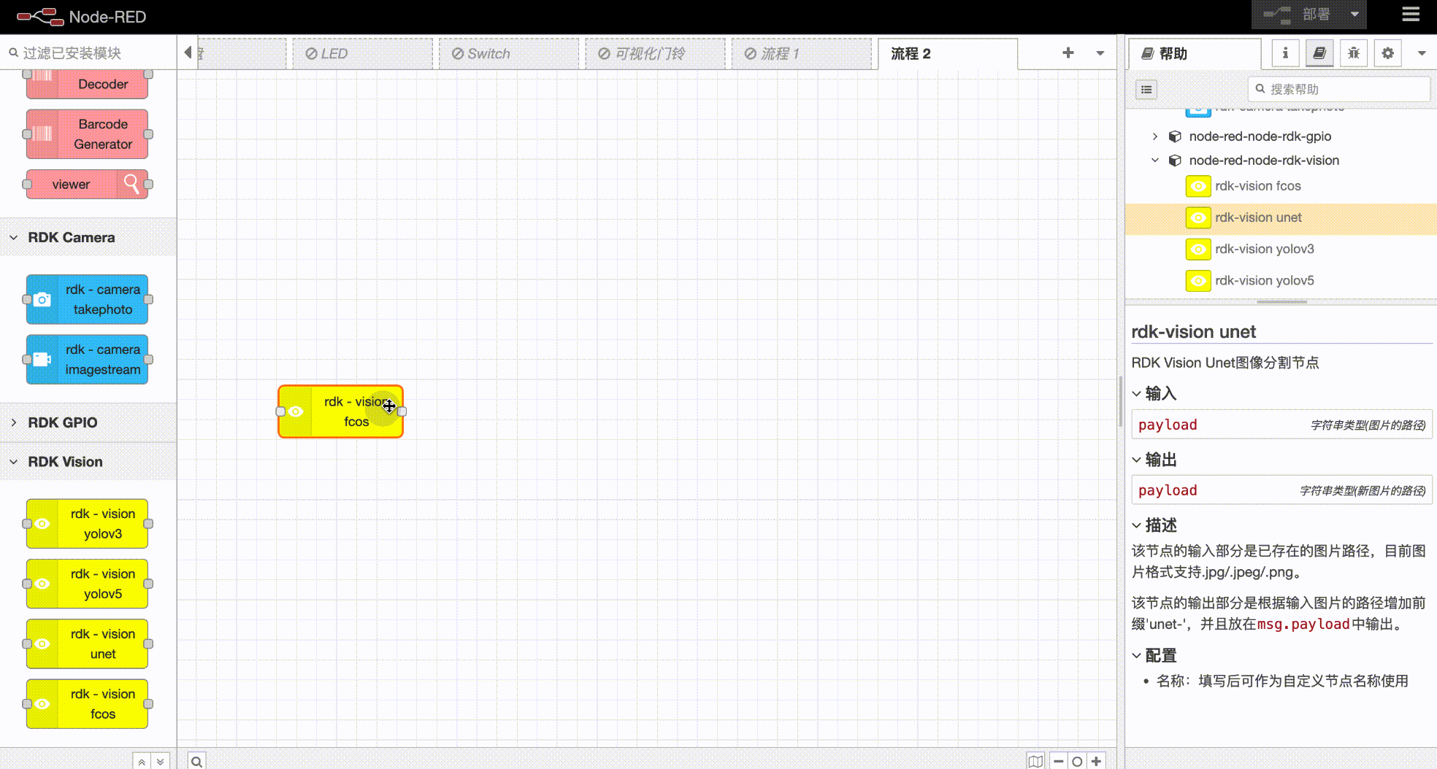This screenshot has height=769, width=1437.
Task: Open the sidebar tabs dropdown arrow
Action: pos(1422,53)
